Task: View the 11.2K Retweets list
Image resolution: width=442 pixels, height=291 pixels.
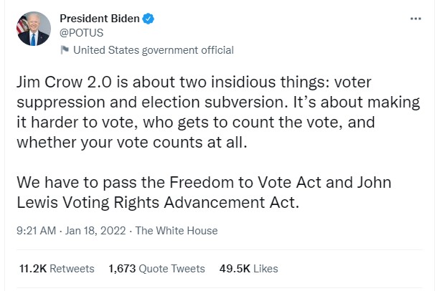Action: pyautogui.click(x=57, y=269)
